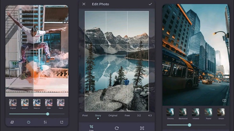Viewport: 234px width, 131px height.
Task: Close the Edit Photo screen with X
Action: pos(84,4)
